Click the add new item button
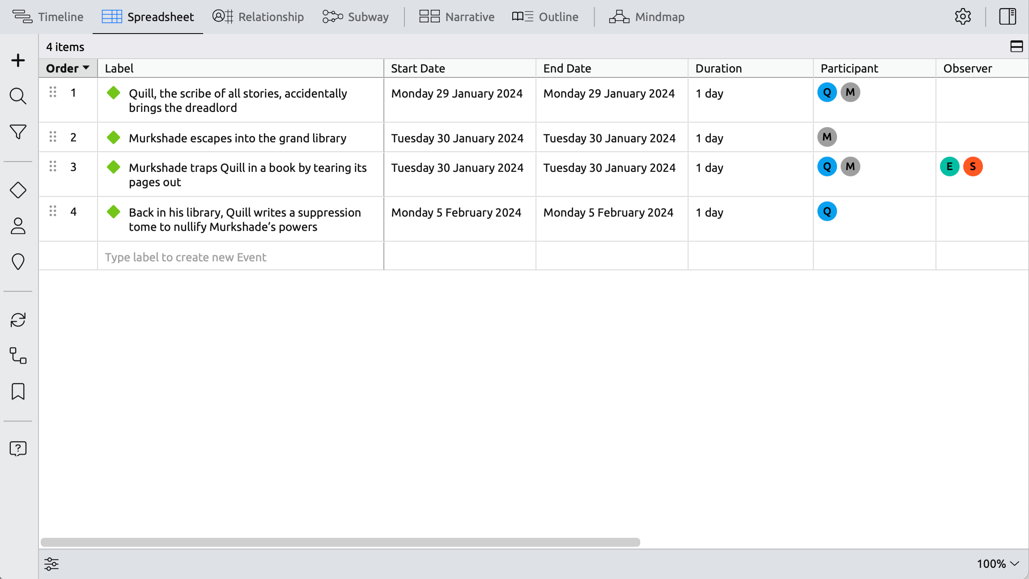 [17, 60]
